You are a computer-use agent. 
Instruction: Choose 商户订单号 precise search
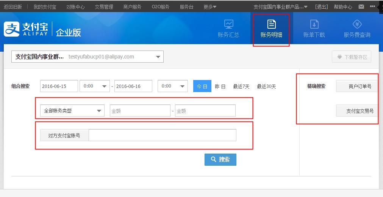coord(357,86)
